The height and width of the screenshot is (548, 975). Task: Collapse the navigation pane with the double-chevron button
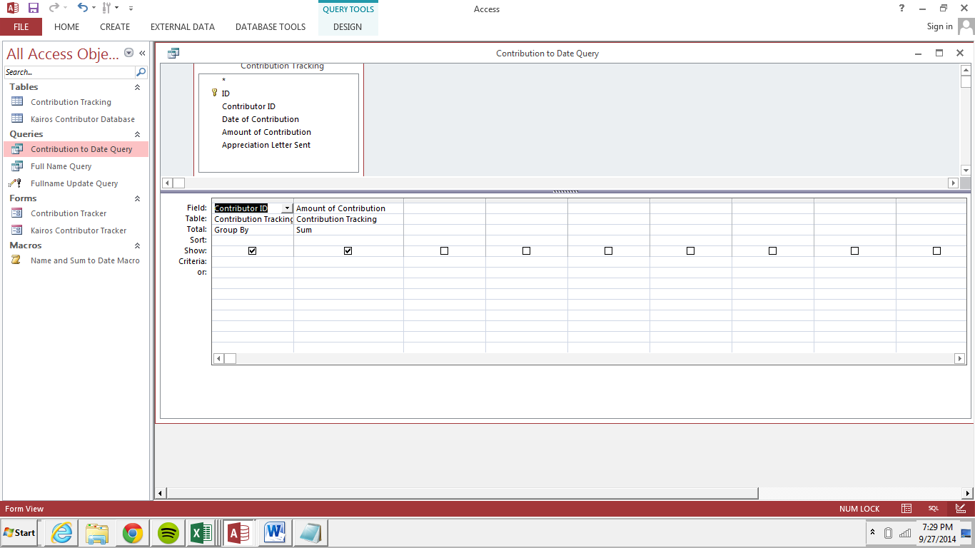[142, 53]
